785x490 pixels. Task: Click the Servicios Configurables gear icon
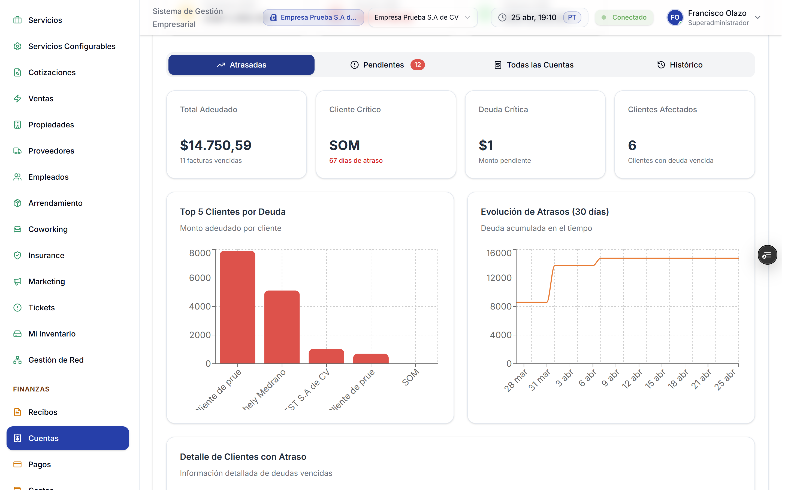17,46
